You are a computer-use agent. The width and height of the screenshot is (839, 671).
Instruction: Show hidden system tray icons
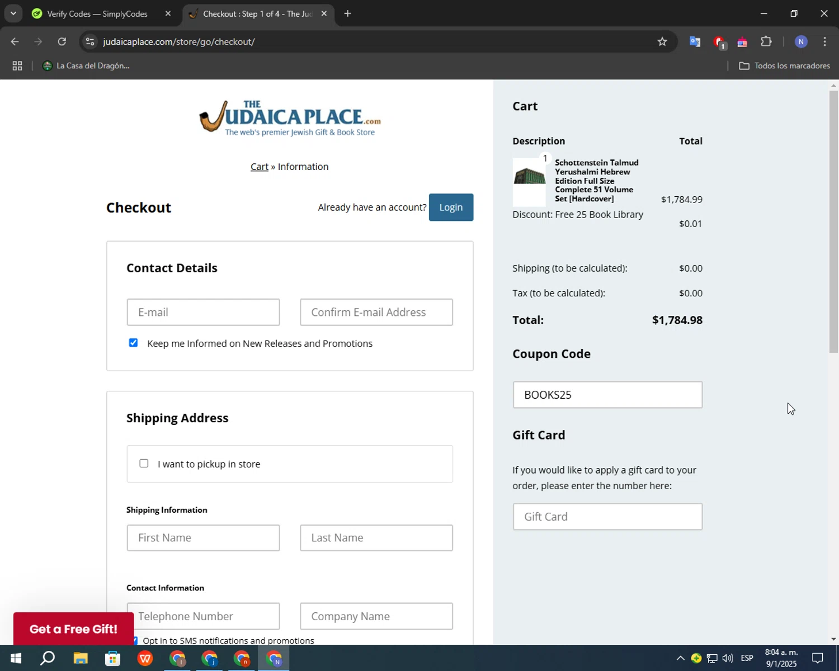pyautogui.click(x=680, y=658)
